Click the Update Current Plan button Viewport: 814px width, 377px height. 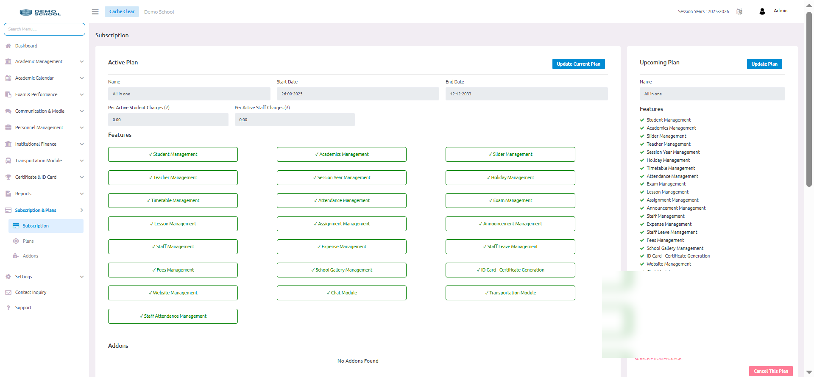578,64
